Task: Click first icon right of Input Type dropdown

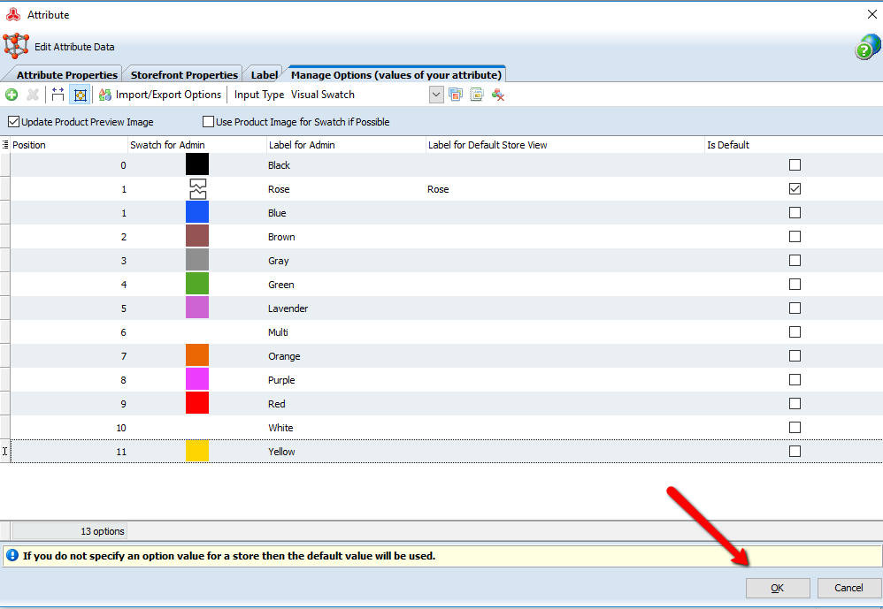Action: click(x=456, y=95)
